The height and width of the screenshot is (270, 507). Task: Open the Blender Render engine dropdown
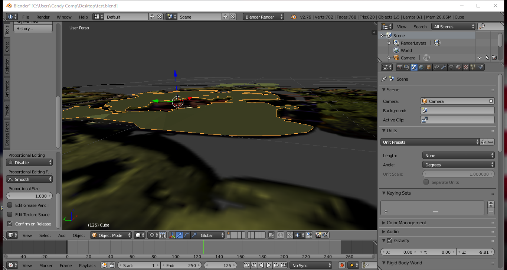click(264, 17)
